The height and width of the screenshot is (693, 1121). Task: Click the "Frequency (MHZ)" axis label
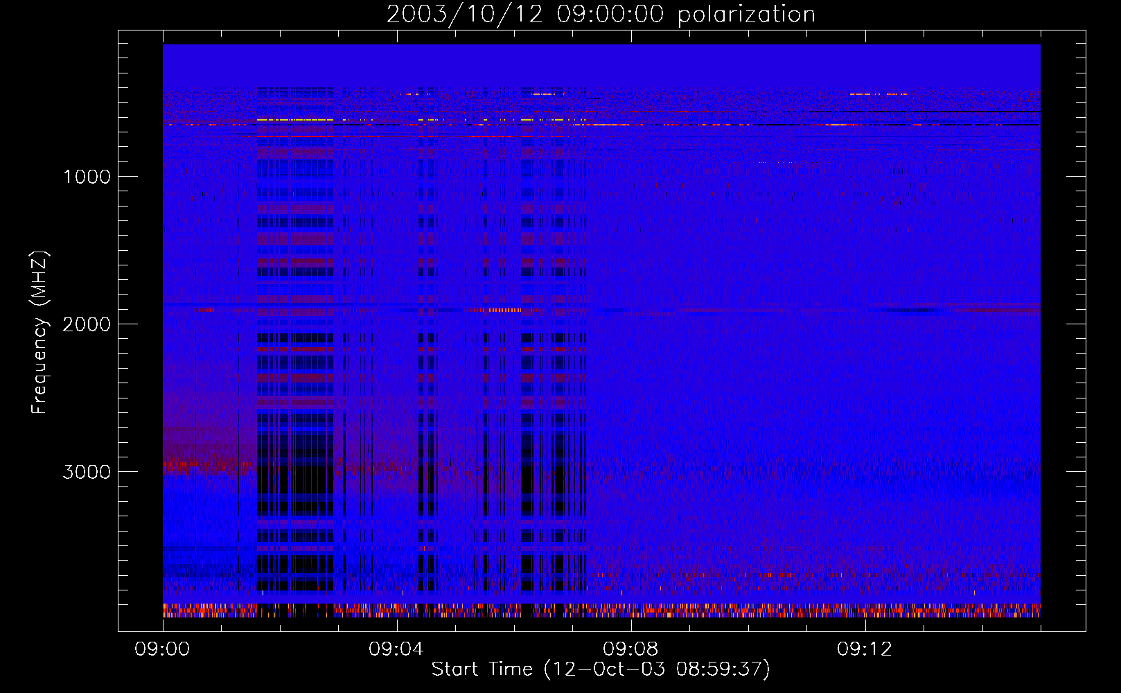click(x=39, y=333)
